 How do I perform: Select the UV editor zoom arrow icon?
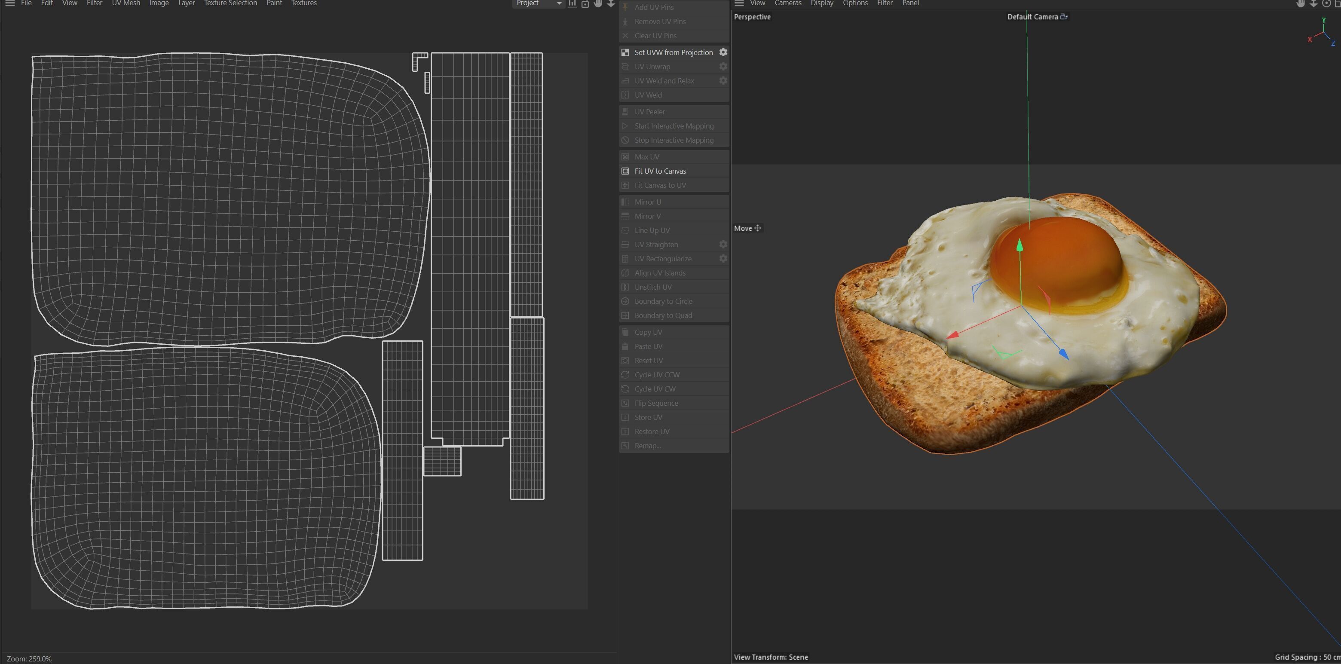[x=611, y=3]
